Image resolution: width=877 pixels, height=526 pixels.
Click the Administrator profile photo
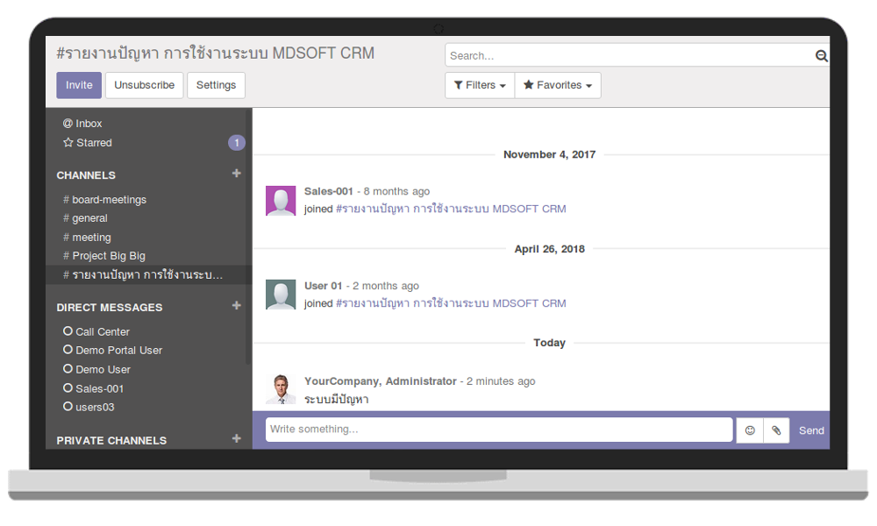point(281,389)
